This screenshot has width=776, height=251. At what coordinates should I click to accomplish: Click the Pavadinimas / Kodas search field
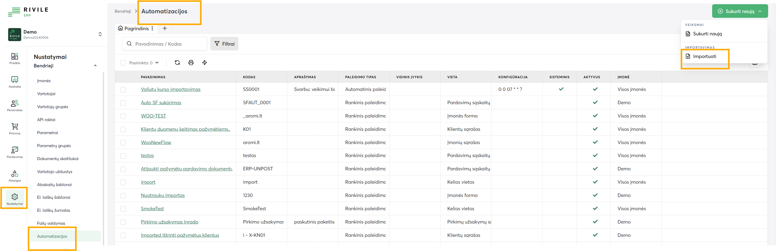[168, 44]
